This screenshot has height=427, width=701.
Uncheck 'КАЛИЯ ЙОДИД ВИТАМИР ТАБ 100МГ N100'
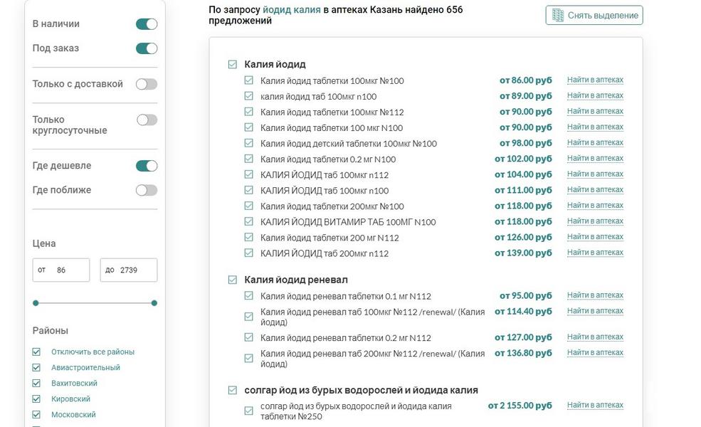pos(248,221)
